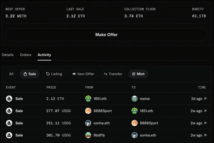Click the 2.12 ETH sale price
The height and width of the screenshot is (143, 214).
[55, 99]
